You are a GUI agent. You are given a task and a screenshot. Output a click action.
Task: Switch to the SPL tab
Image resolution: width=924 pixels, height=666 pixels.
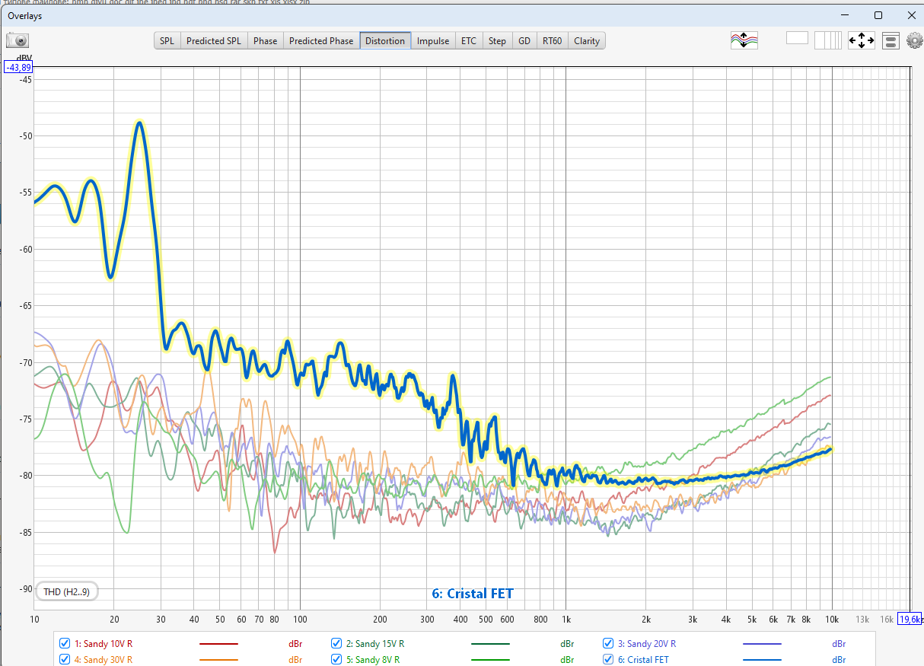point(167,41)
